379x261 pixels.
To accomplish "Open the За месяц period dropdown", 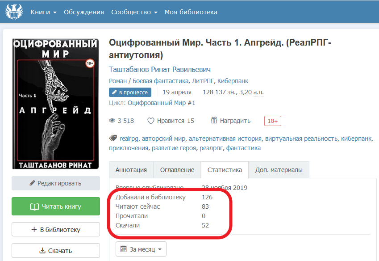I will click(x=141, y=249).
